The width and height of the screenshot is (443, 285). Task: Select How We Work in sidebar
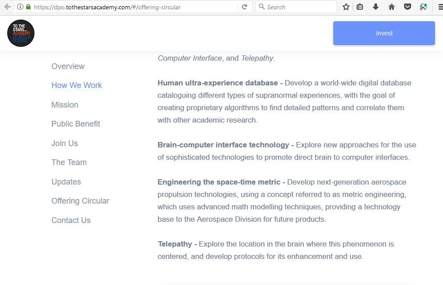77,85
